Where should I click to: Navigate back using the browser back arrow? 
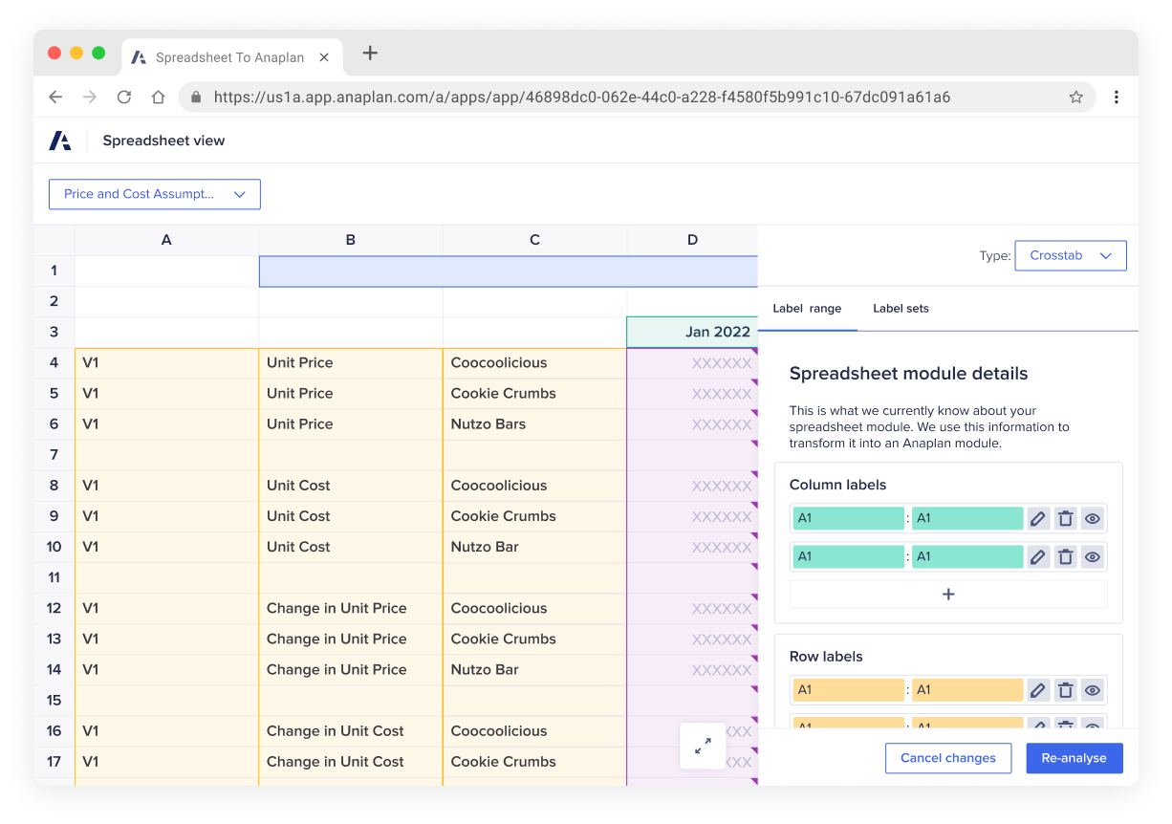[54, 97]
